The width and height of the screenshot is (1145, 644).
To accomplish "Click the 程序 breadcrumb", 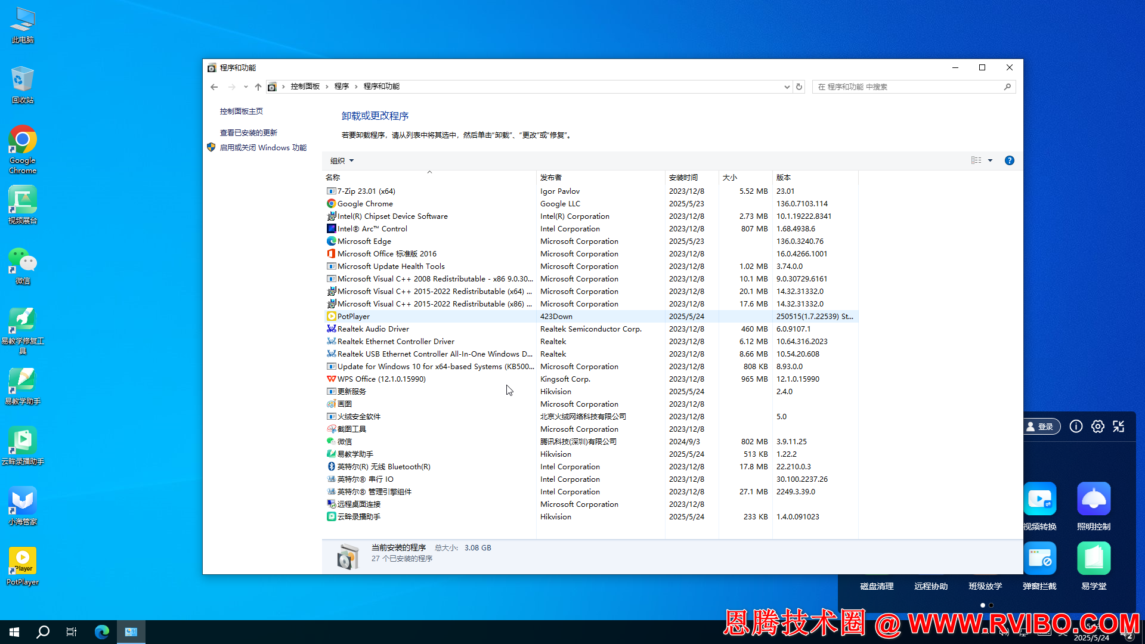I will click(342, 86).
